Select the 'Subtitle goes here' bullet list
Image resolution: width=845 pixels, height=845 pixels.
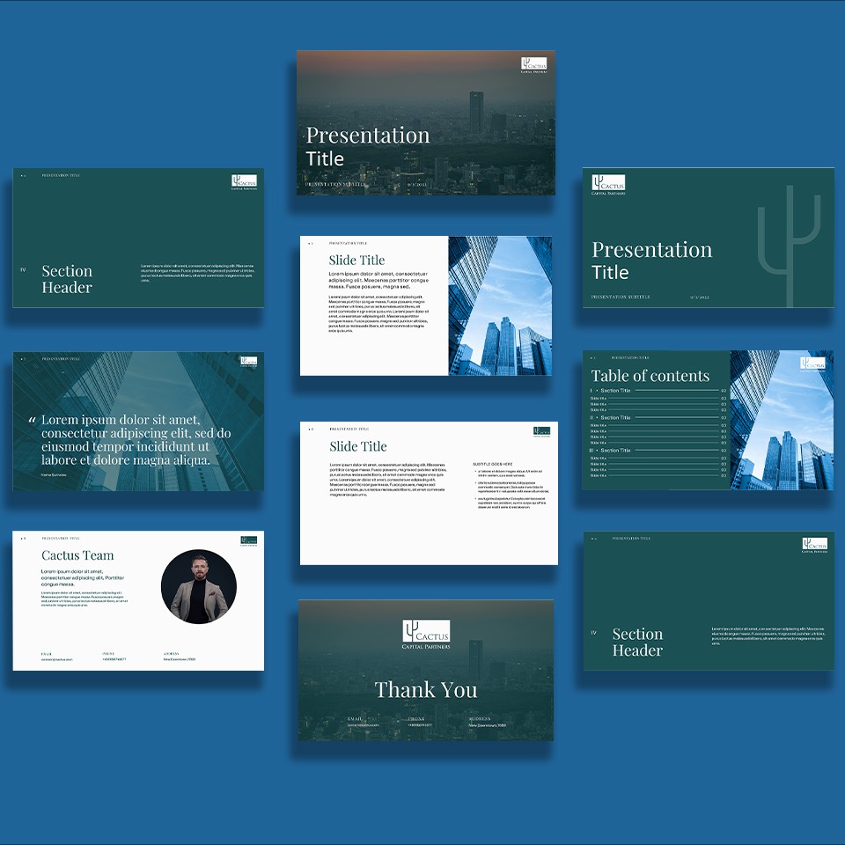pyautogui.click(x=507, y=489)
